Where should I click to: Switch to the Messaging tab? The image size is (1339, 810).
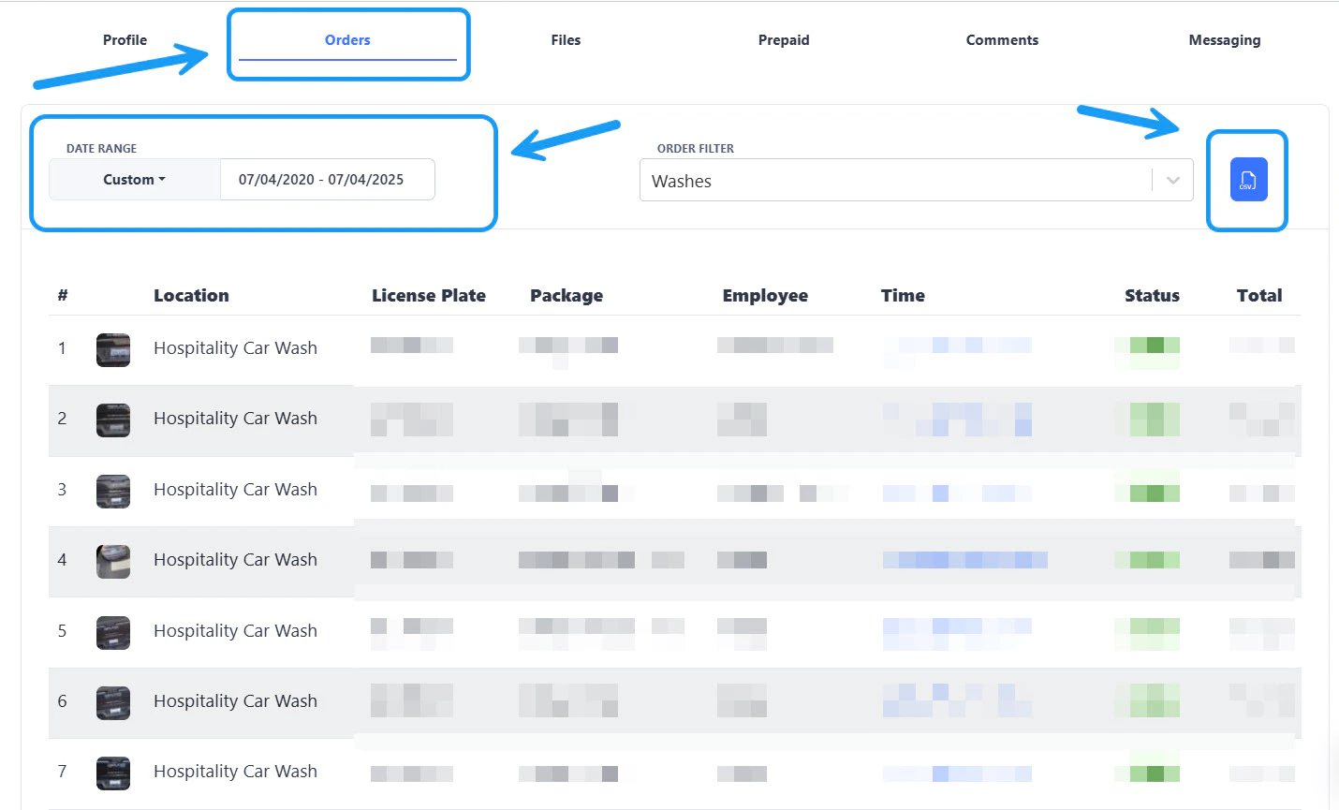[x=1224, y=40]
